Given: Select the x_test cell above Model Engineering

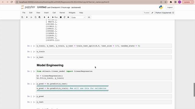Looking at the screenshot, I should tap(104, 57).
